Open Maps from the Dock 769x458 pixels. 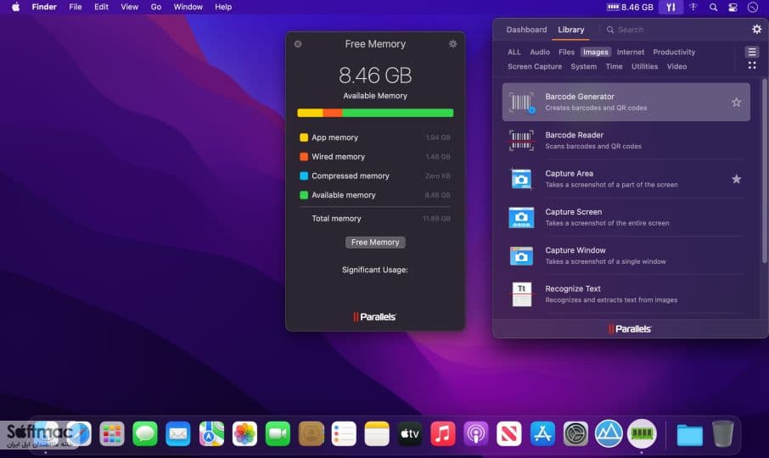point(211,433)
